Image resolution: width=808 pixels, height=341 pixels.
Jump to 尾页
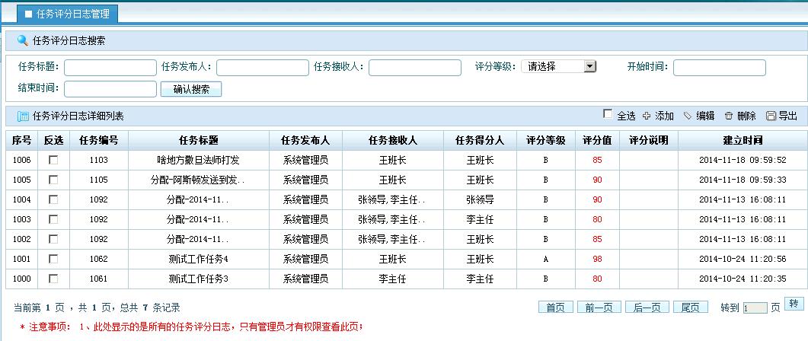(x=691, y=308)
